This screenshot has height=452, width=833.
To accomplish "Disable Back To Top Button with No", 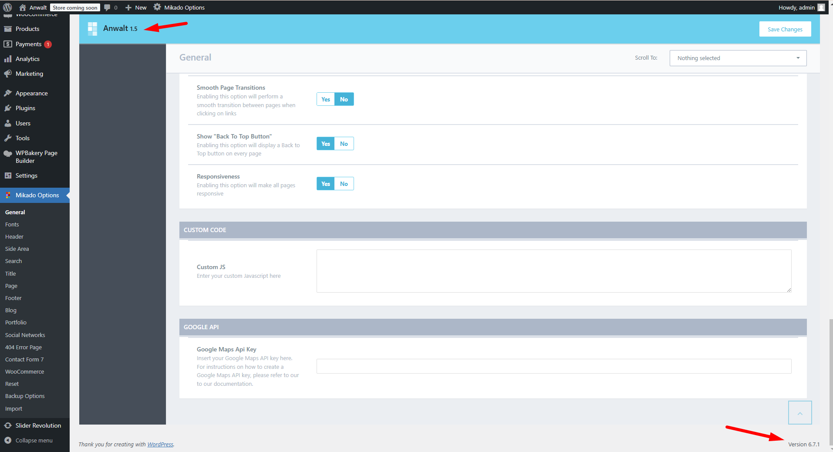I will pos(344,144).
